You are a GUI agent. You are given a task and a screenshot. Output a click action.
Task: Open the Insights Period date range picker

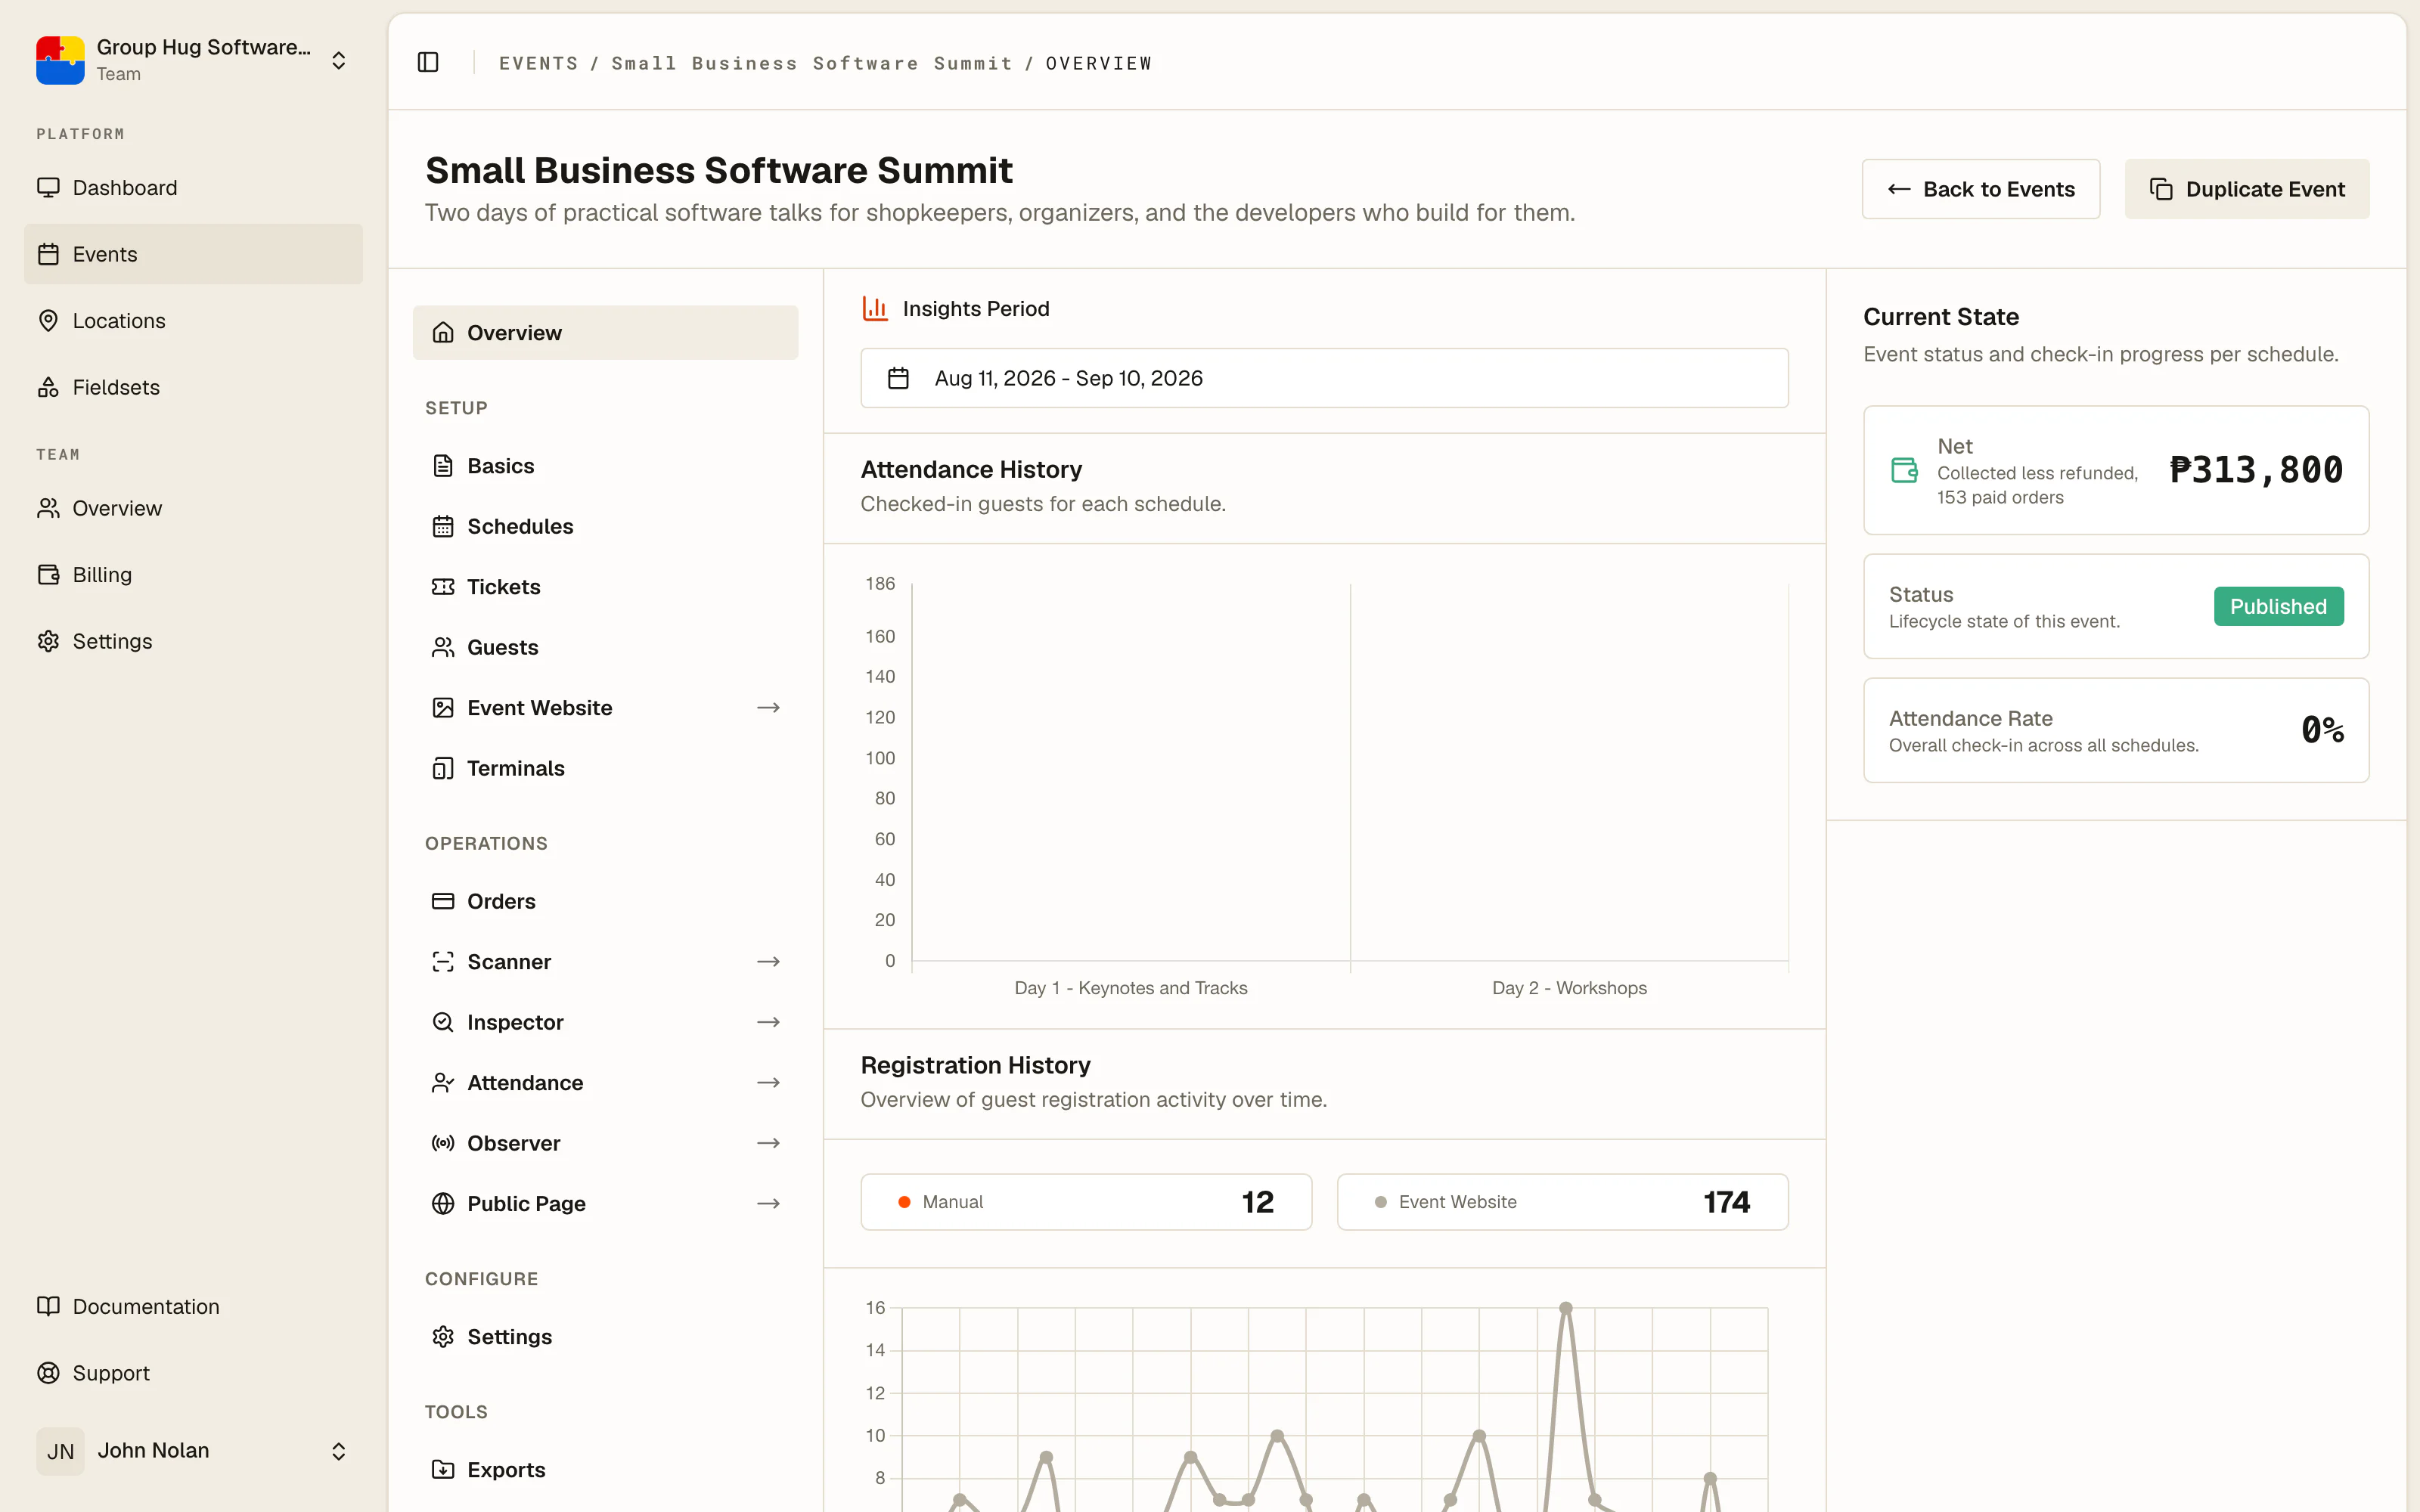(x=1324, y=378)
